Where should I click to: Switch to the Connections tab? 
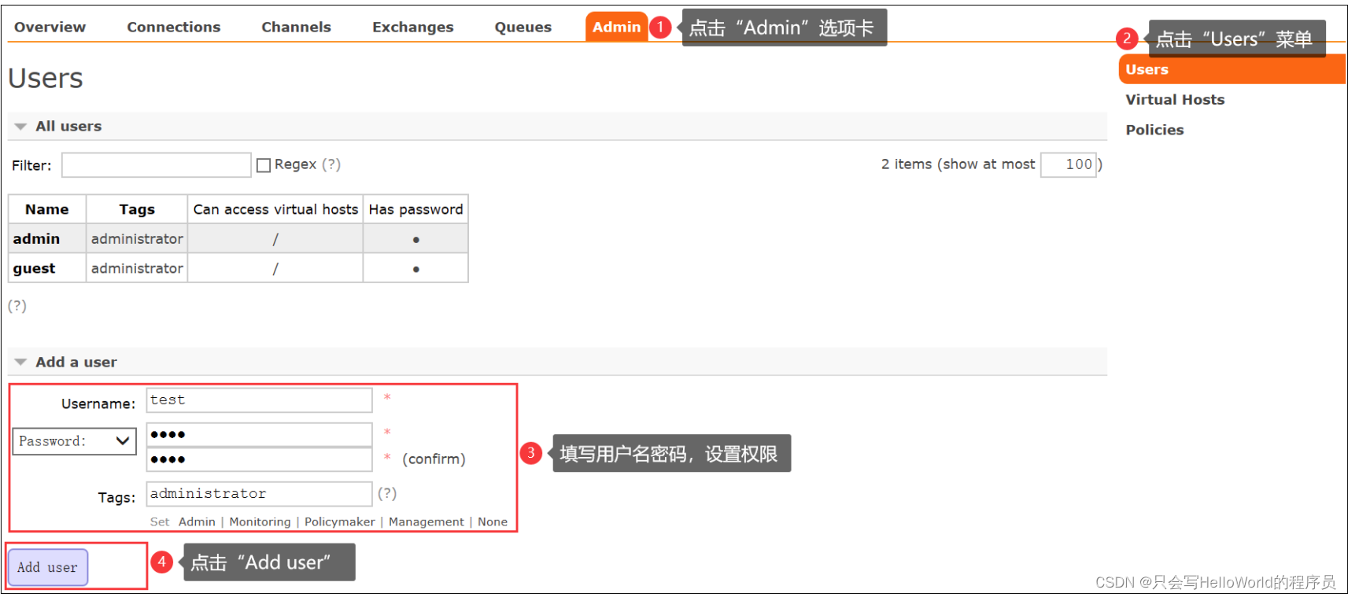[x=174, y=27]
